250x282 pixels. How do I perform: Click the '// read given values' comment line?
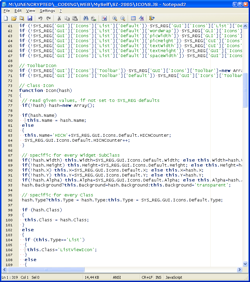(91, 100)
